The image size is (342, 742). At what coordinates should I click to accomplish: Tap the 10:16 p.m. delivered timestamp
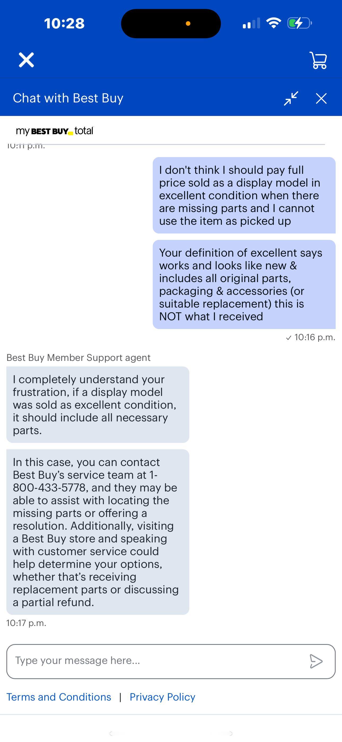click(311, 337)
